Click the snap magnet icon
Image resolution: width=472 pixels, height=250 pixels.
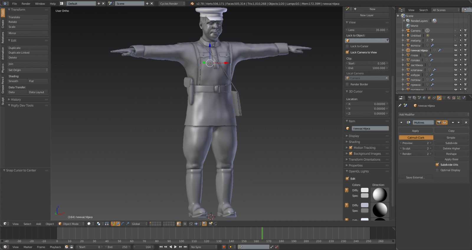point(191,224)
